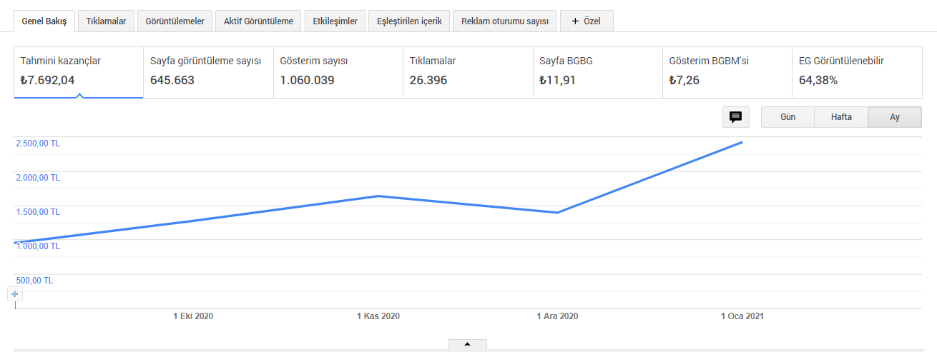Add a custom Özel tab

[x=587, y=21]
